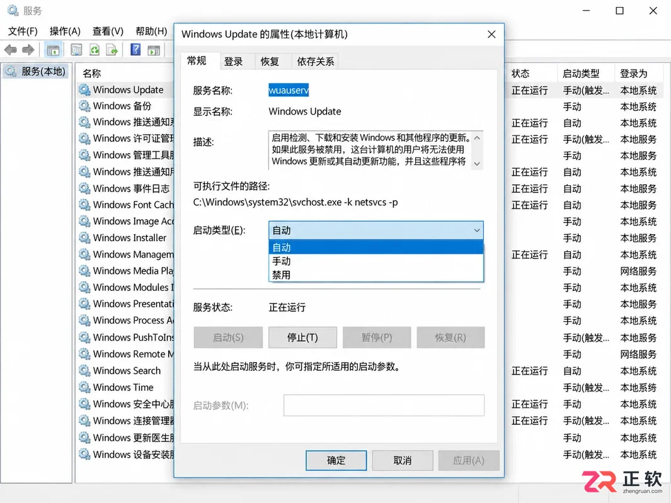This screenshot has width=671, height=503.
Task: Click the 启动类型 column header
Action: coord(581,74)
